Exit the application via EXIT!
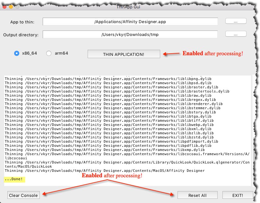260x203 pixels. [238, 195]
